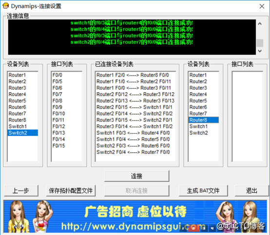This screenshot has width=270, height=235.
Task: Click the 取消连接 button
Action: [x=137, y=191]
